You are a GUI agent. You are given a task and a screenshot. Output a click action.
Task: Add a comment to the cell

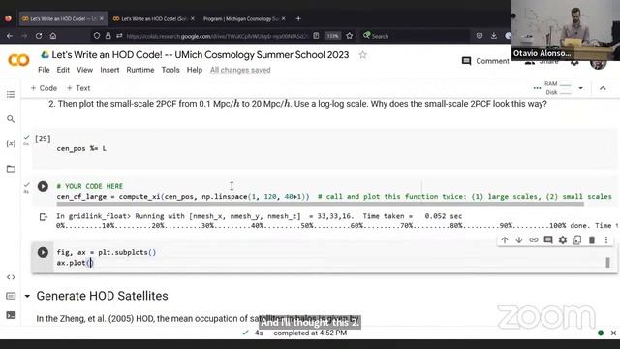coord(548,239)
